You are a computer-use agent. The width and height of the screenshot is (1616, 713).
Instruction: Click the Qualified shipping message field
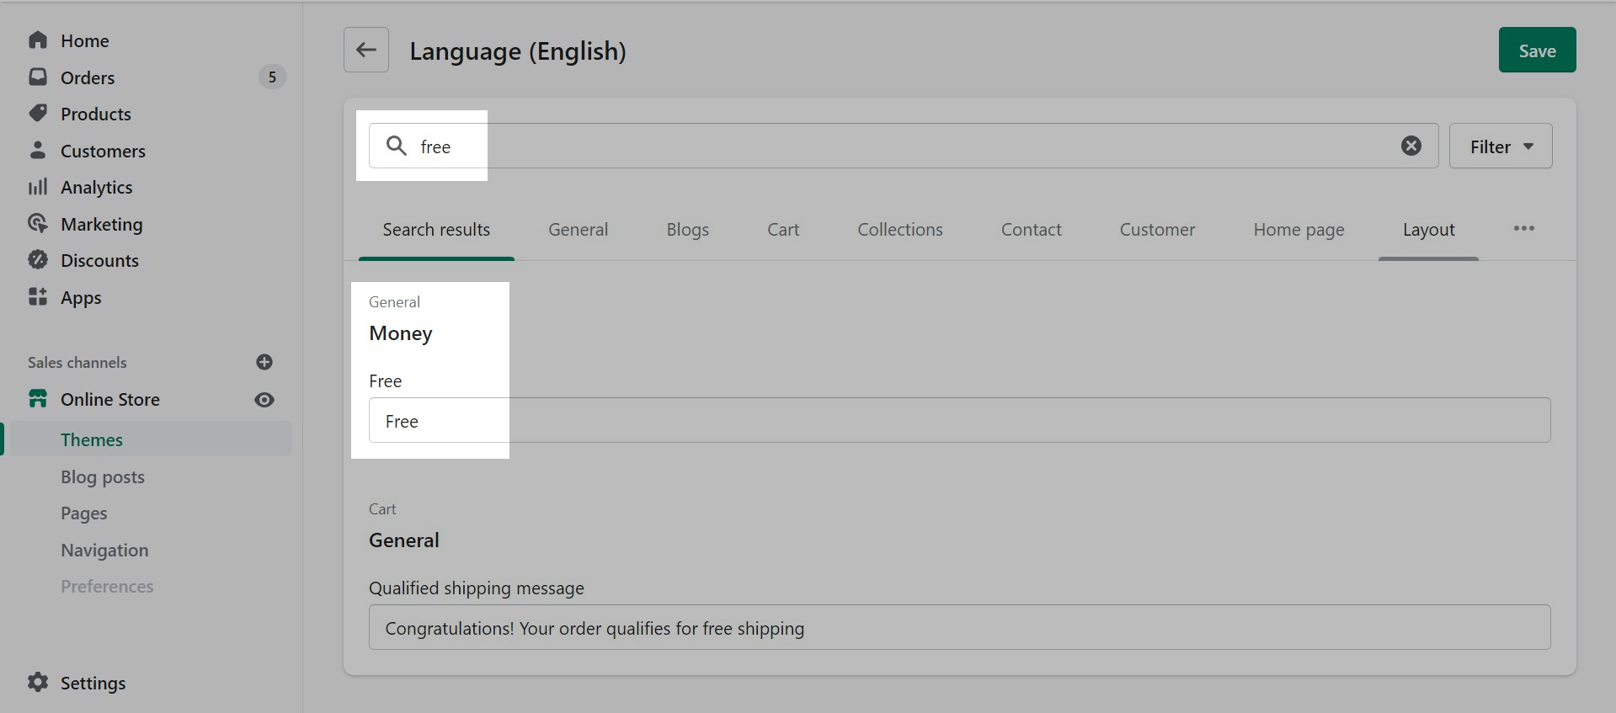[x=959, y=628]
